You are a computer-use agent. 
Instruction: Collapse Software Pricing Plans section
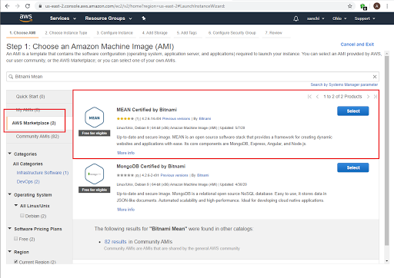pyautogui.click(x=10, y=228)
